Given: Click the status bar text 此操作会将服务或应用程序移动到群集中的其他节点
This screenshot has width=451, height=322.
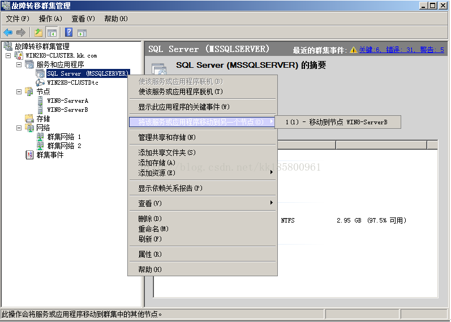Looking at the screenshot, I should (x=81, y=314).
